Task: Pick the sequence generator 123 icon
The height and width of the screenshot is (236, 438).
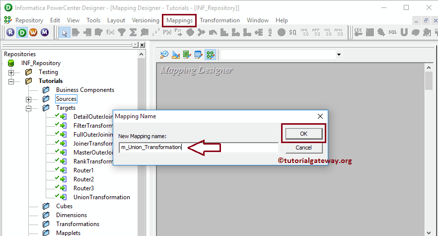Action: pos(156,32)
